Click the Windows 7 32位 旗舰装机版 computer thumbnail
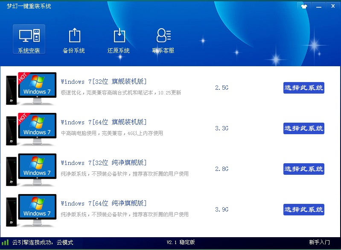The height and width of the screenshot is (250, 341). pyautogui.click(x=31, y=88)
